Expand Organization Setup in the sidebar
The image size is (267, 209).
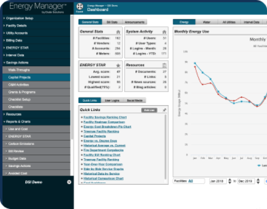click(x=36, y=18)
